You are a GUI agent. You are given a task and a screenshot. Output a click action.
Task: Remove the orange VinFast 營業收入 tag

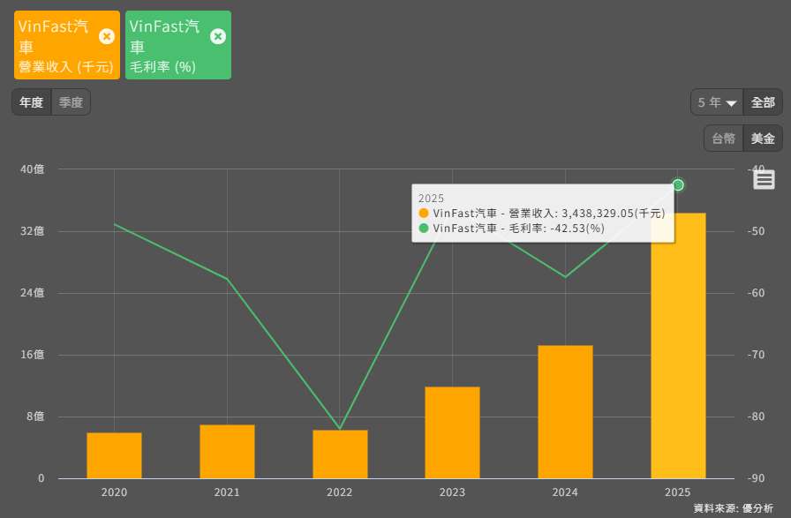(x=107, y=36)
